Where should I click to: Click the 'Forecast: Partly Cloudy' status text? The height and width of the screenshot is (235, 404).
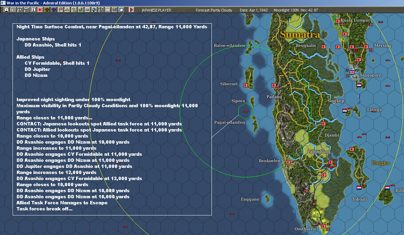click(x=214, y=10)
